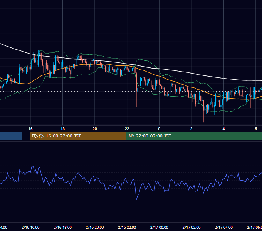Click the 2/16 16:00 date label
The image size is (262, 231).
coord(30,227)
